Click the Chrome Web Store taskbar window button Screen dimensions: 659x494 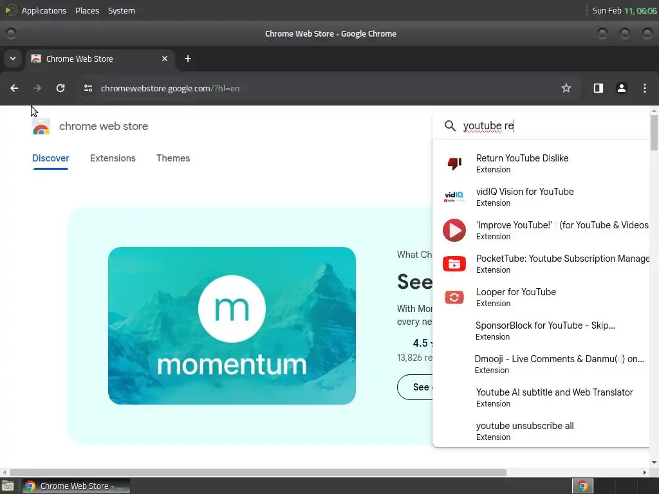click(x=77, y=486)
